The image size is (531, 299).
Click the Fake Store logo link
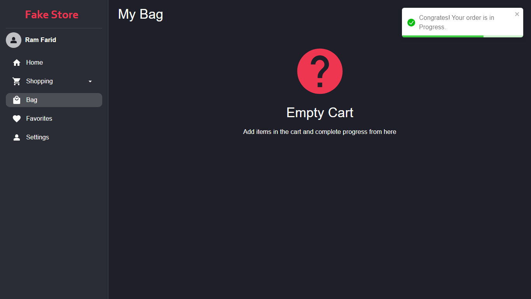52,14
